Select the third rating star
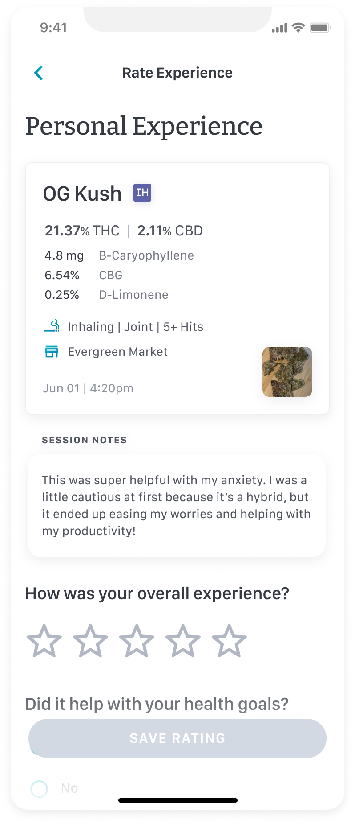The height and width of the screenshot is (824, 355). (x=137, y=641)
